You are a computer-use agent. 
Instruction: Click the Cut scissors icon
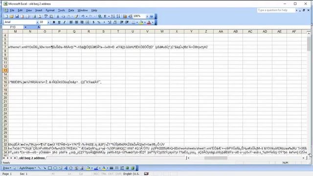click(58, 16)
